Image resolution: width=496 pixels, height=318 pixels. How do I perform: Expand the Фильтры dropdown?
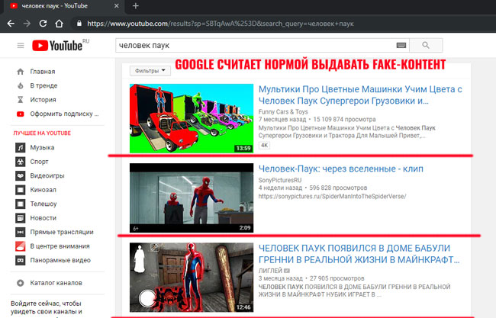coord(150,70)
